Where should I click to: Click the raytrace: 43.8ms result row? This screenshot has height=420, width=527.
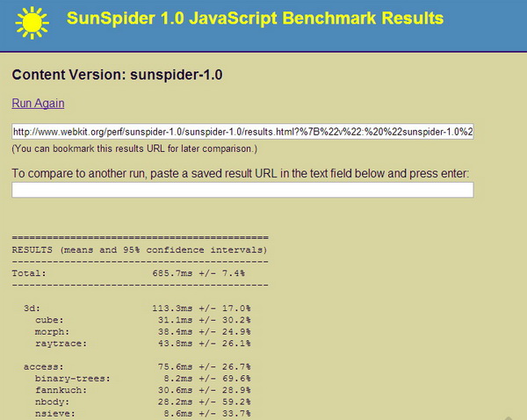143,344
